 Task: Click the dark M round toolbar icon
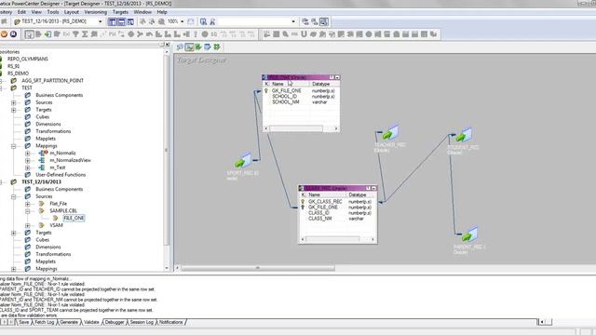tap(13, 34)
